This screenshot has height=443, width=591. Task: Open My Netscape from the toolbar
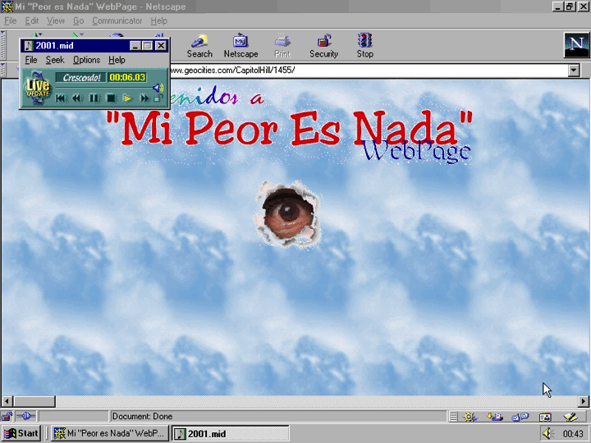pyautogui.click(x=241, y=45)
